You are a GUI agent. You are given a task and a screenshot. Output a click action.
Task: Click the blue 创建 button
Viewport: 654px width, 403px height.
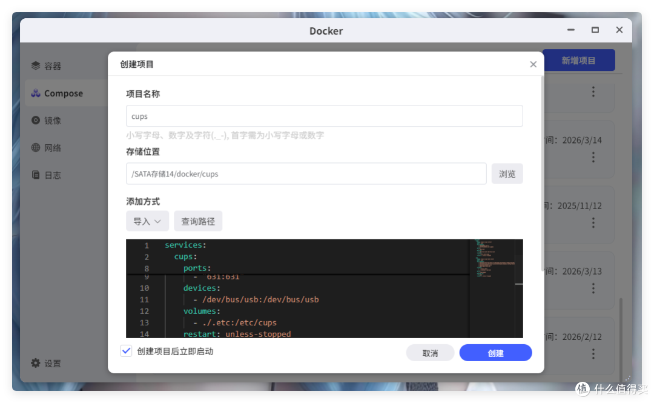[x=495, y=352]
